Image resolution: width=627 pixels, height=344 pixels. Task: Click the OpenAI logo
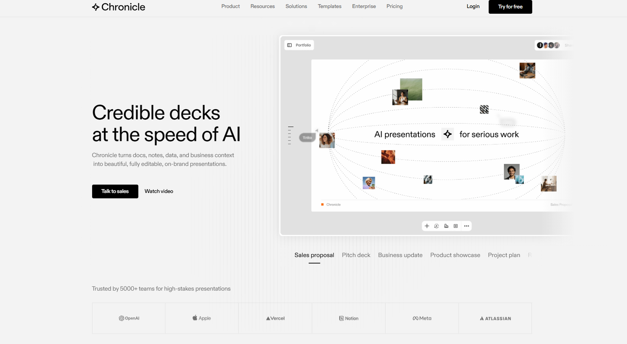[129, 319]
